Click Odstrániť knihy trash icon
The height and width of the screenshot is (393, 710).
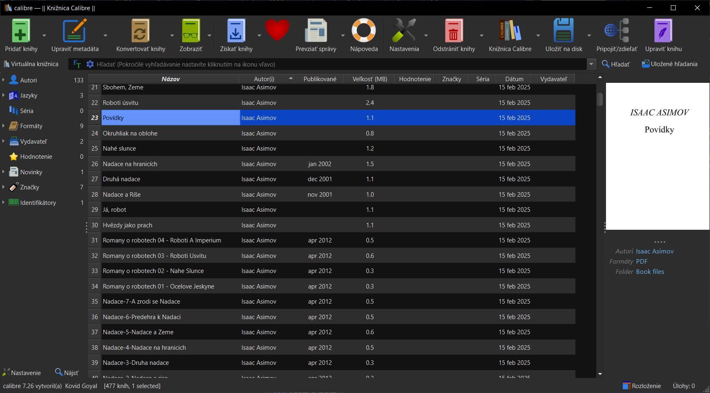pyautogui.click(x=453, y=31)
